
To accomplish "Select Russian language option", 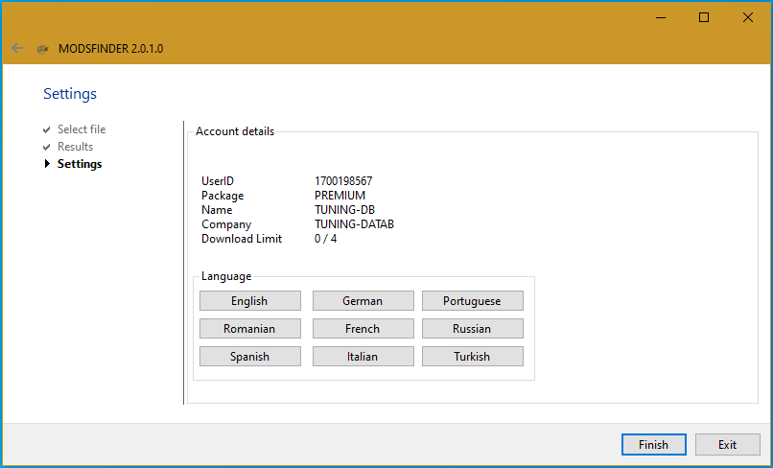I will pyautogui.click(x=472, y=329).
